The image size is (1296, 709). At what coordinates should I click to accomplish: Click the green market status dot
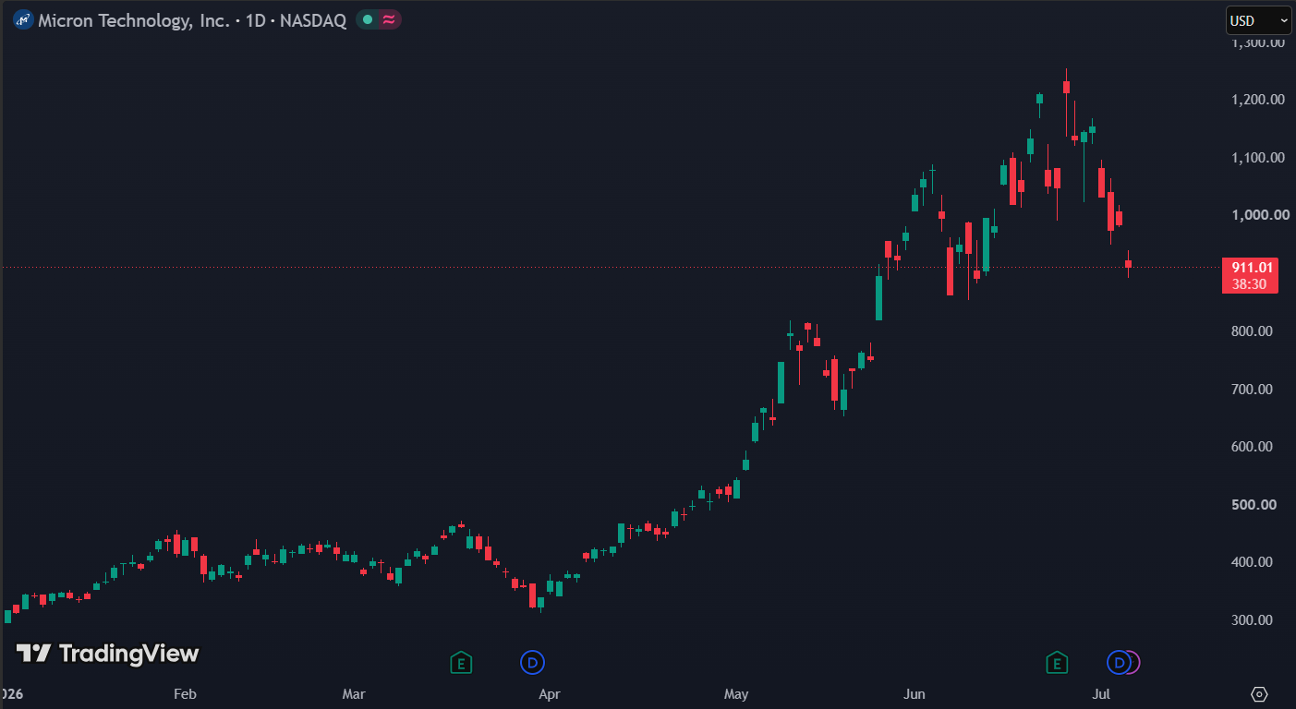[x=368, y=19]
